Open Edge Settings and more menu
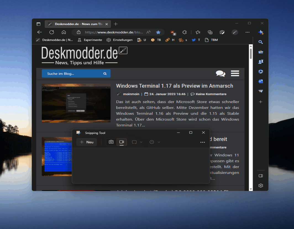This screenshot has height=229, width=294. (x=248, y=32)
